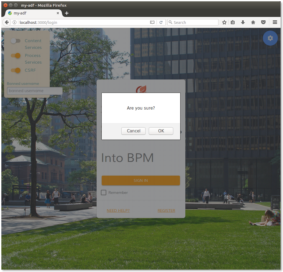Click the blue settings gear button
This screenshot has height=272, width=283.
pyautogui.click(x=270, y=38)
